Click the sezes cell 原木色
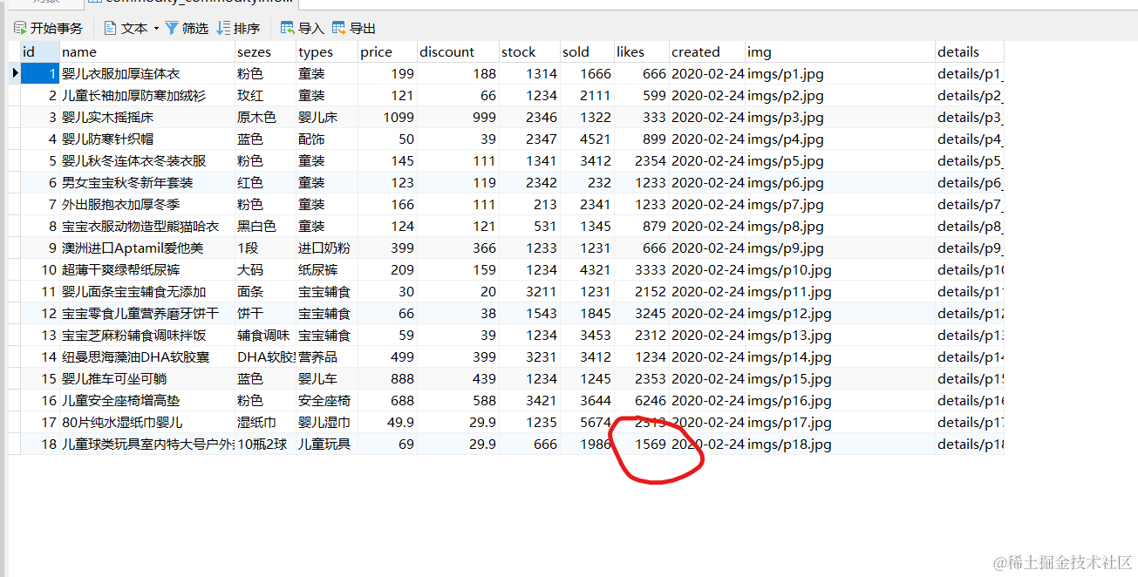1138x577 pixels. [265, 118]
